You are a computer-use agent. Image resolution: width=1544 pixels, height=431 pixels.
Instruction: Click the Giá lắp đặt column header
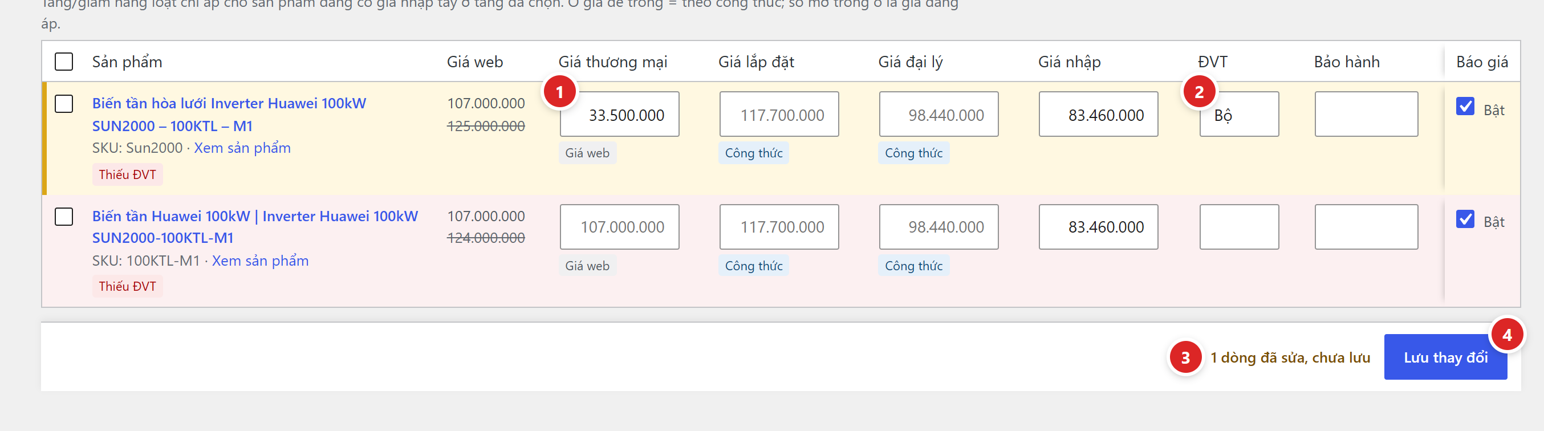756,62
